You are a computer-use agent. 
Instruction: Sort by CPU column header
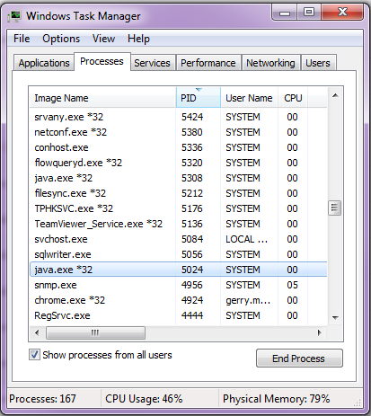293,98
